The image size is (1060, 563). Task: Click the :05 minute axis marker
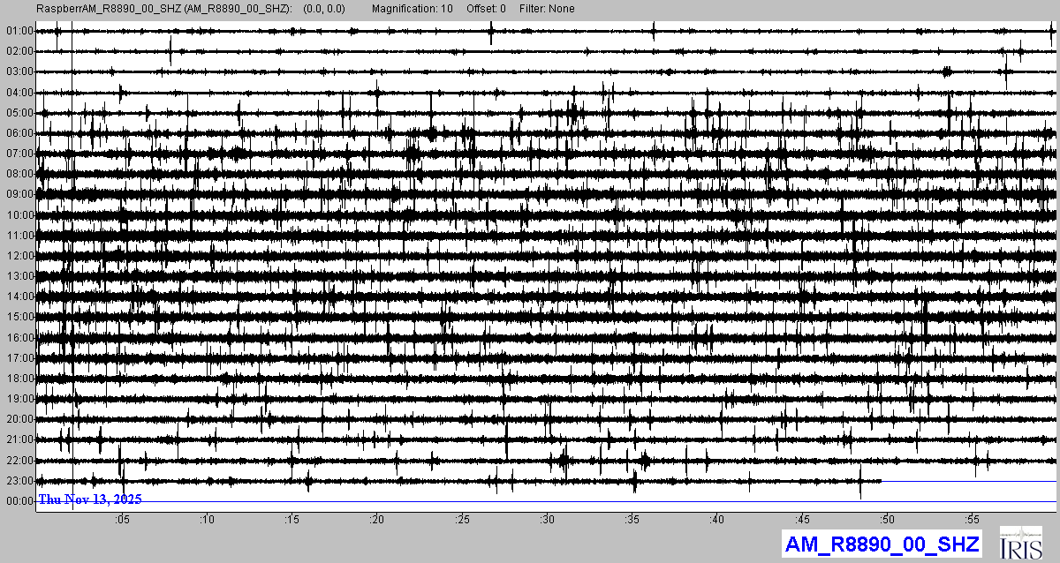[x=121, y=520]
